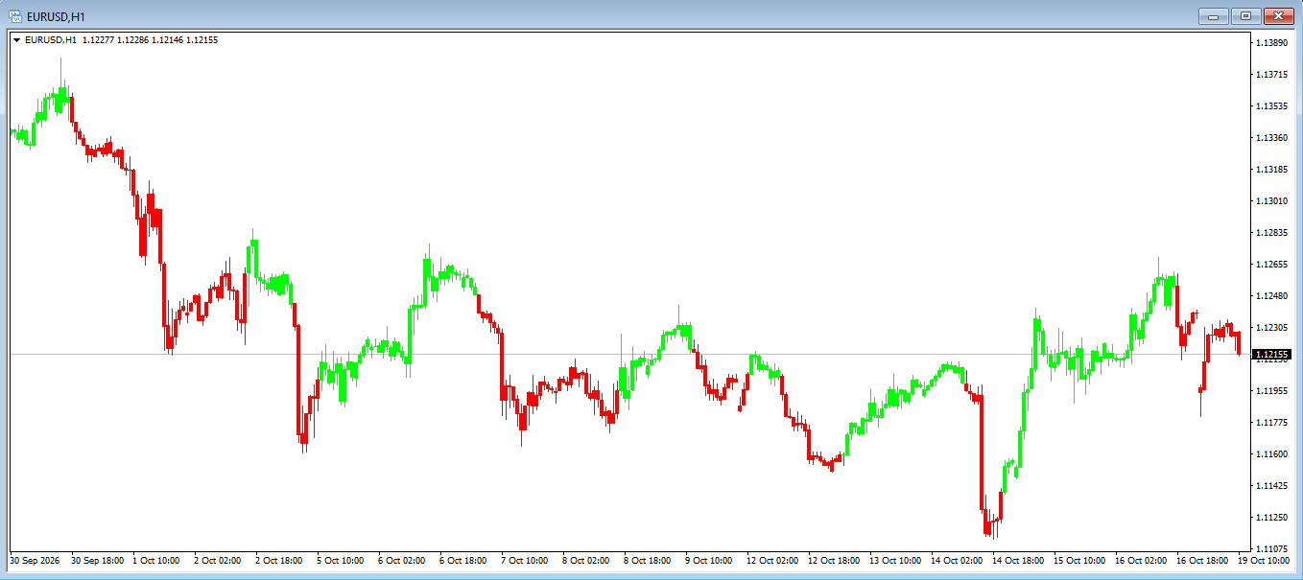Select the 1.13890 label on the price scale
This screenshot has height=580, width=1303.
click(1272, 43)
